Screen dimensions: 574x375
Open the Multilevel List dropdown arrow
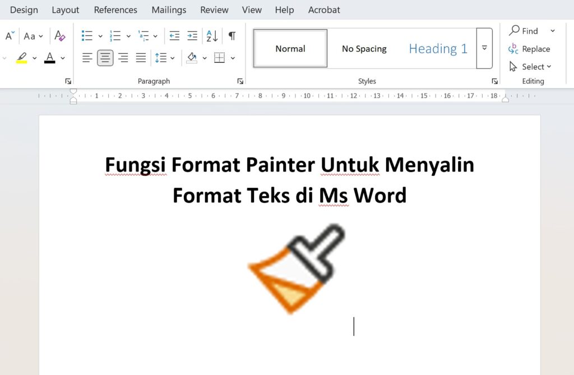155,36
